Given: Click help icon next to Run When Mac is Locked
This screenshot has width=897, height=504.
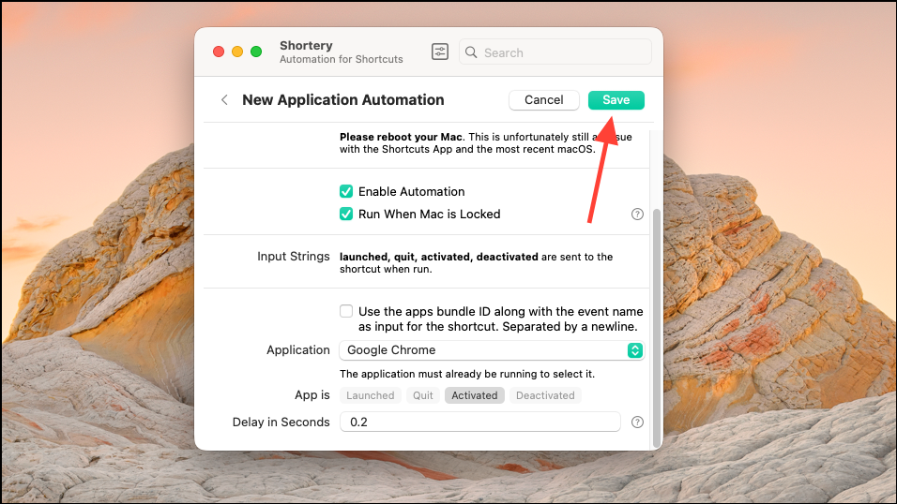Looking at the screenshot, I should 637,215.
